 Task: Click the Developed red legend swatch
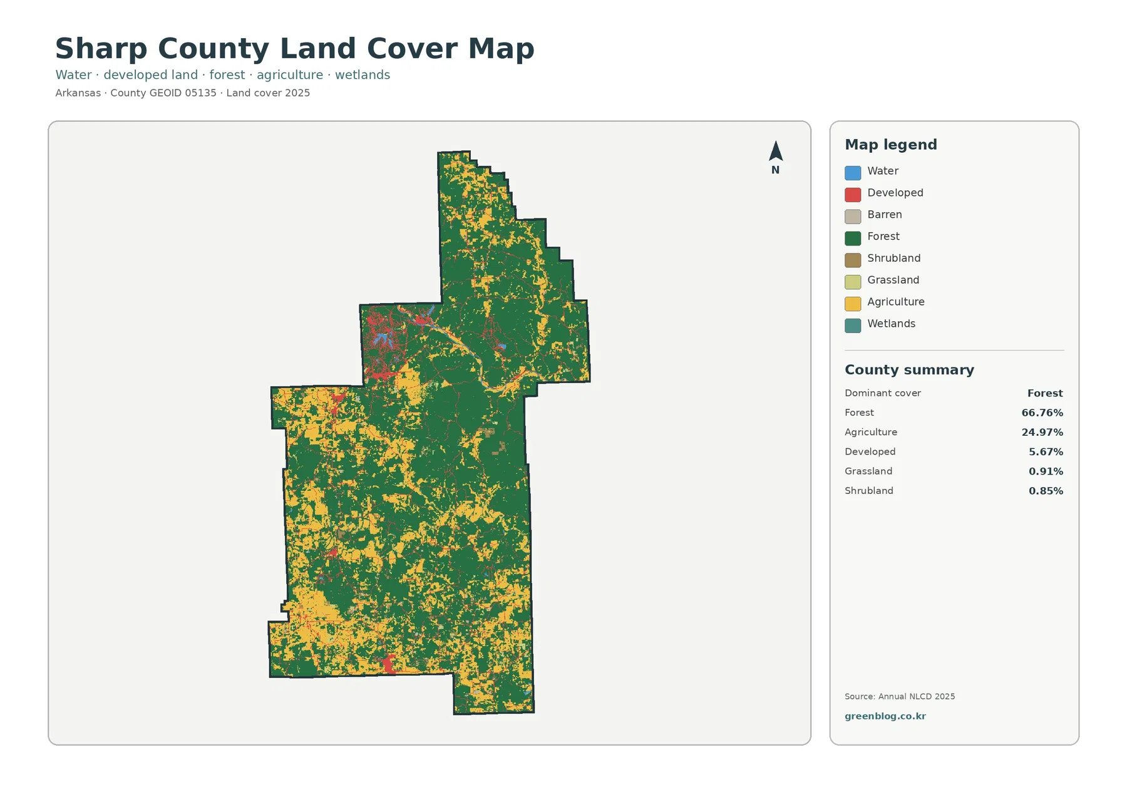853,195
